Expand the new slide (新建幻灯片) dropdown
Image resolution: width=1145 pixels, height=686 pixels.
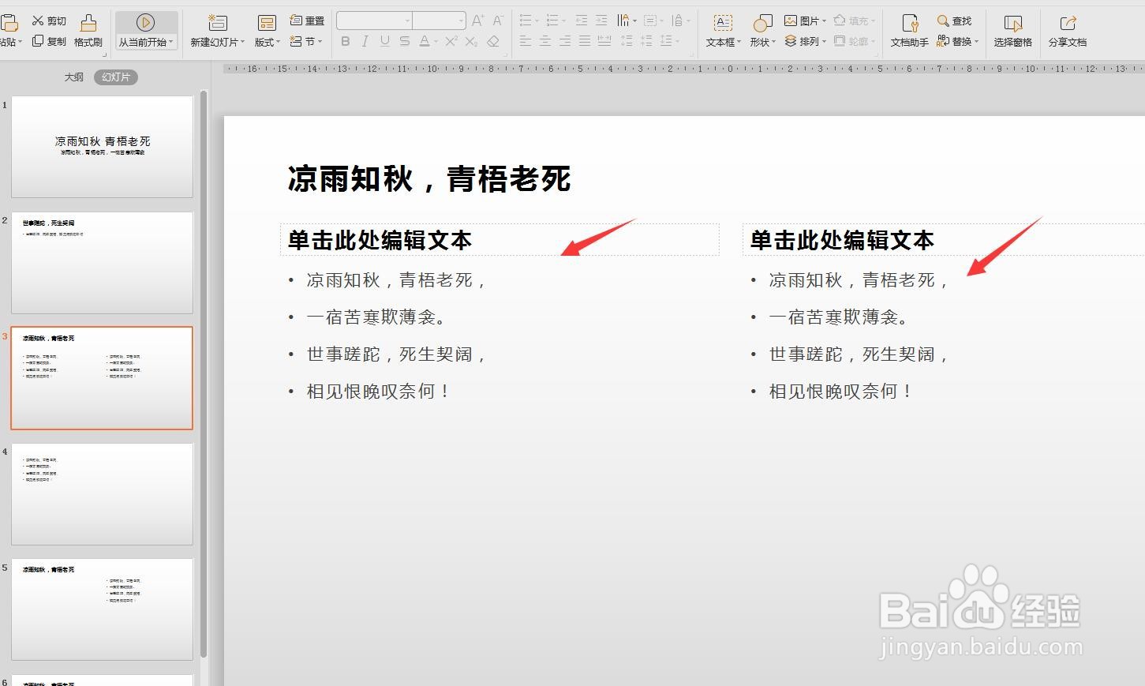241,43
